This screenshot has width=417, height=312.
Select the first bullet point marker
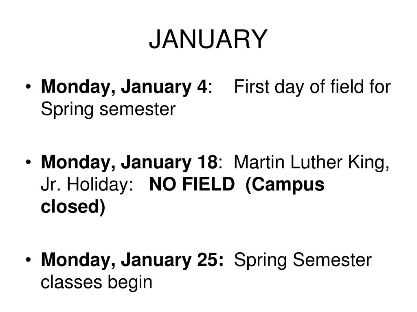(29, 87)
